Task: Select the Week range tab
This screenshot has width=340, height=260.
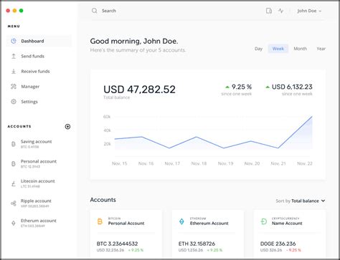Action: click(278, 49)
